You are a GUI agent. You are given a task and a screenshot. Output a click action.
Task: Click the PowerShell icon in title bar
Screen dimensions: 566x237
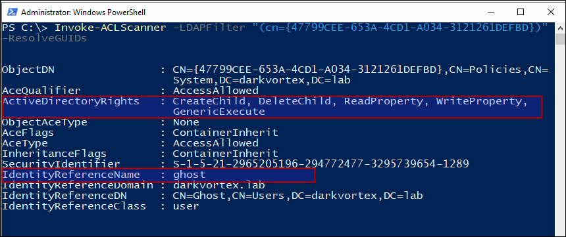point(13,12)
